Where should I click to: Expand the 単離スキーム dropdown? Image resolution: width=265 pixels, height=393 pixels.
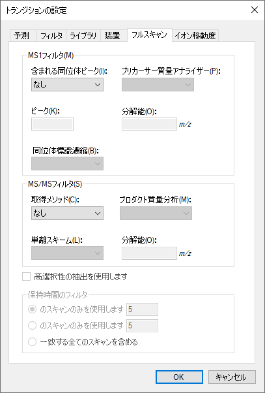67,253
